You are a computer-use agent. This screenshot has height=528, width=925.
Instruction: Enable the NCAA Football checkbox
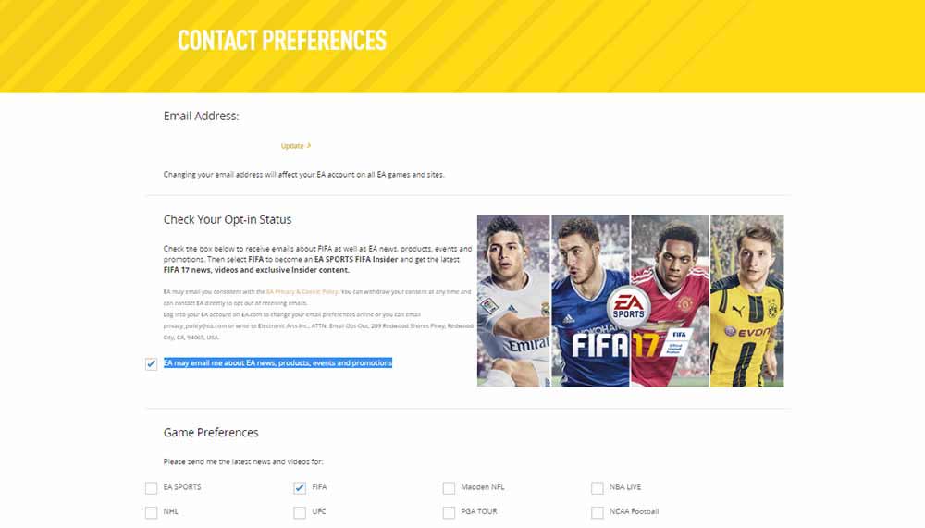597,512
